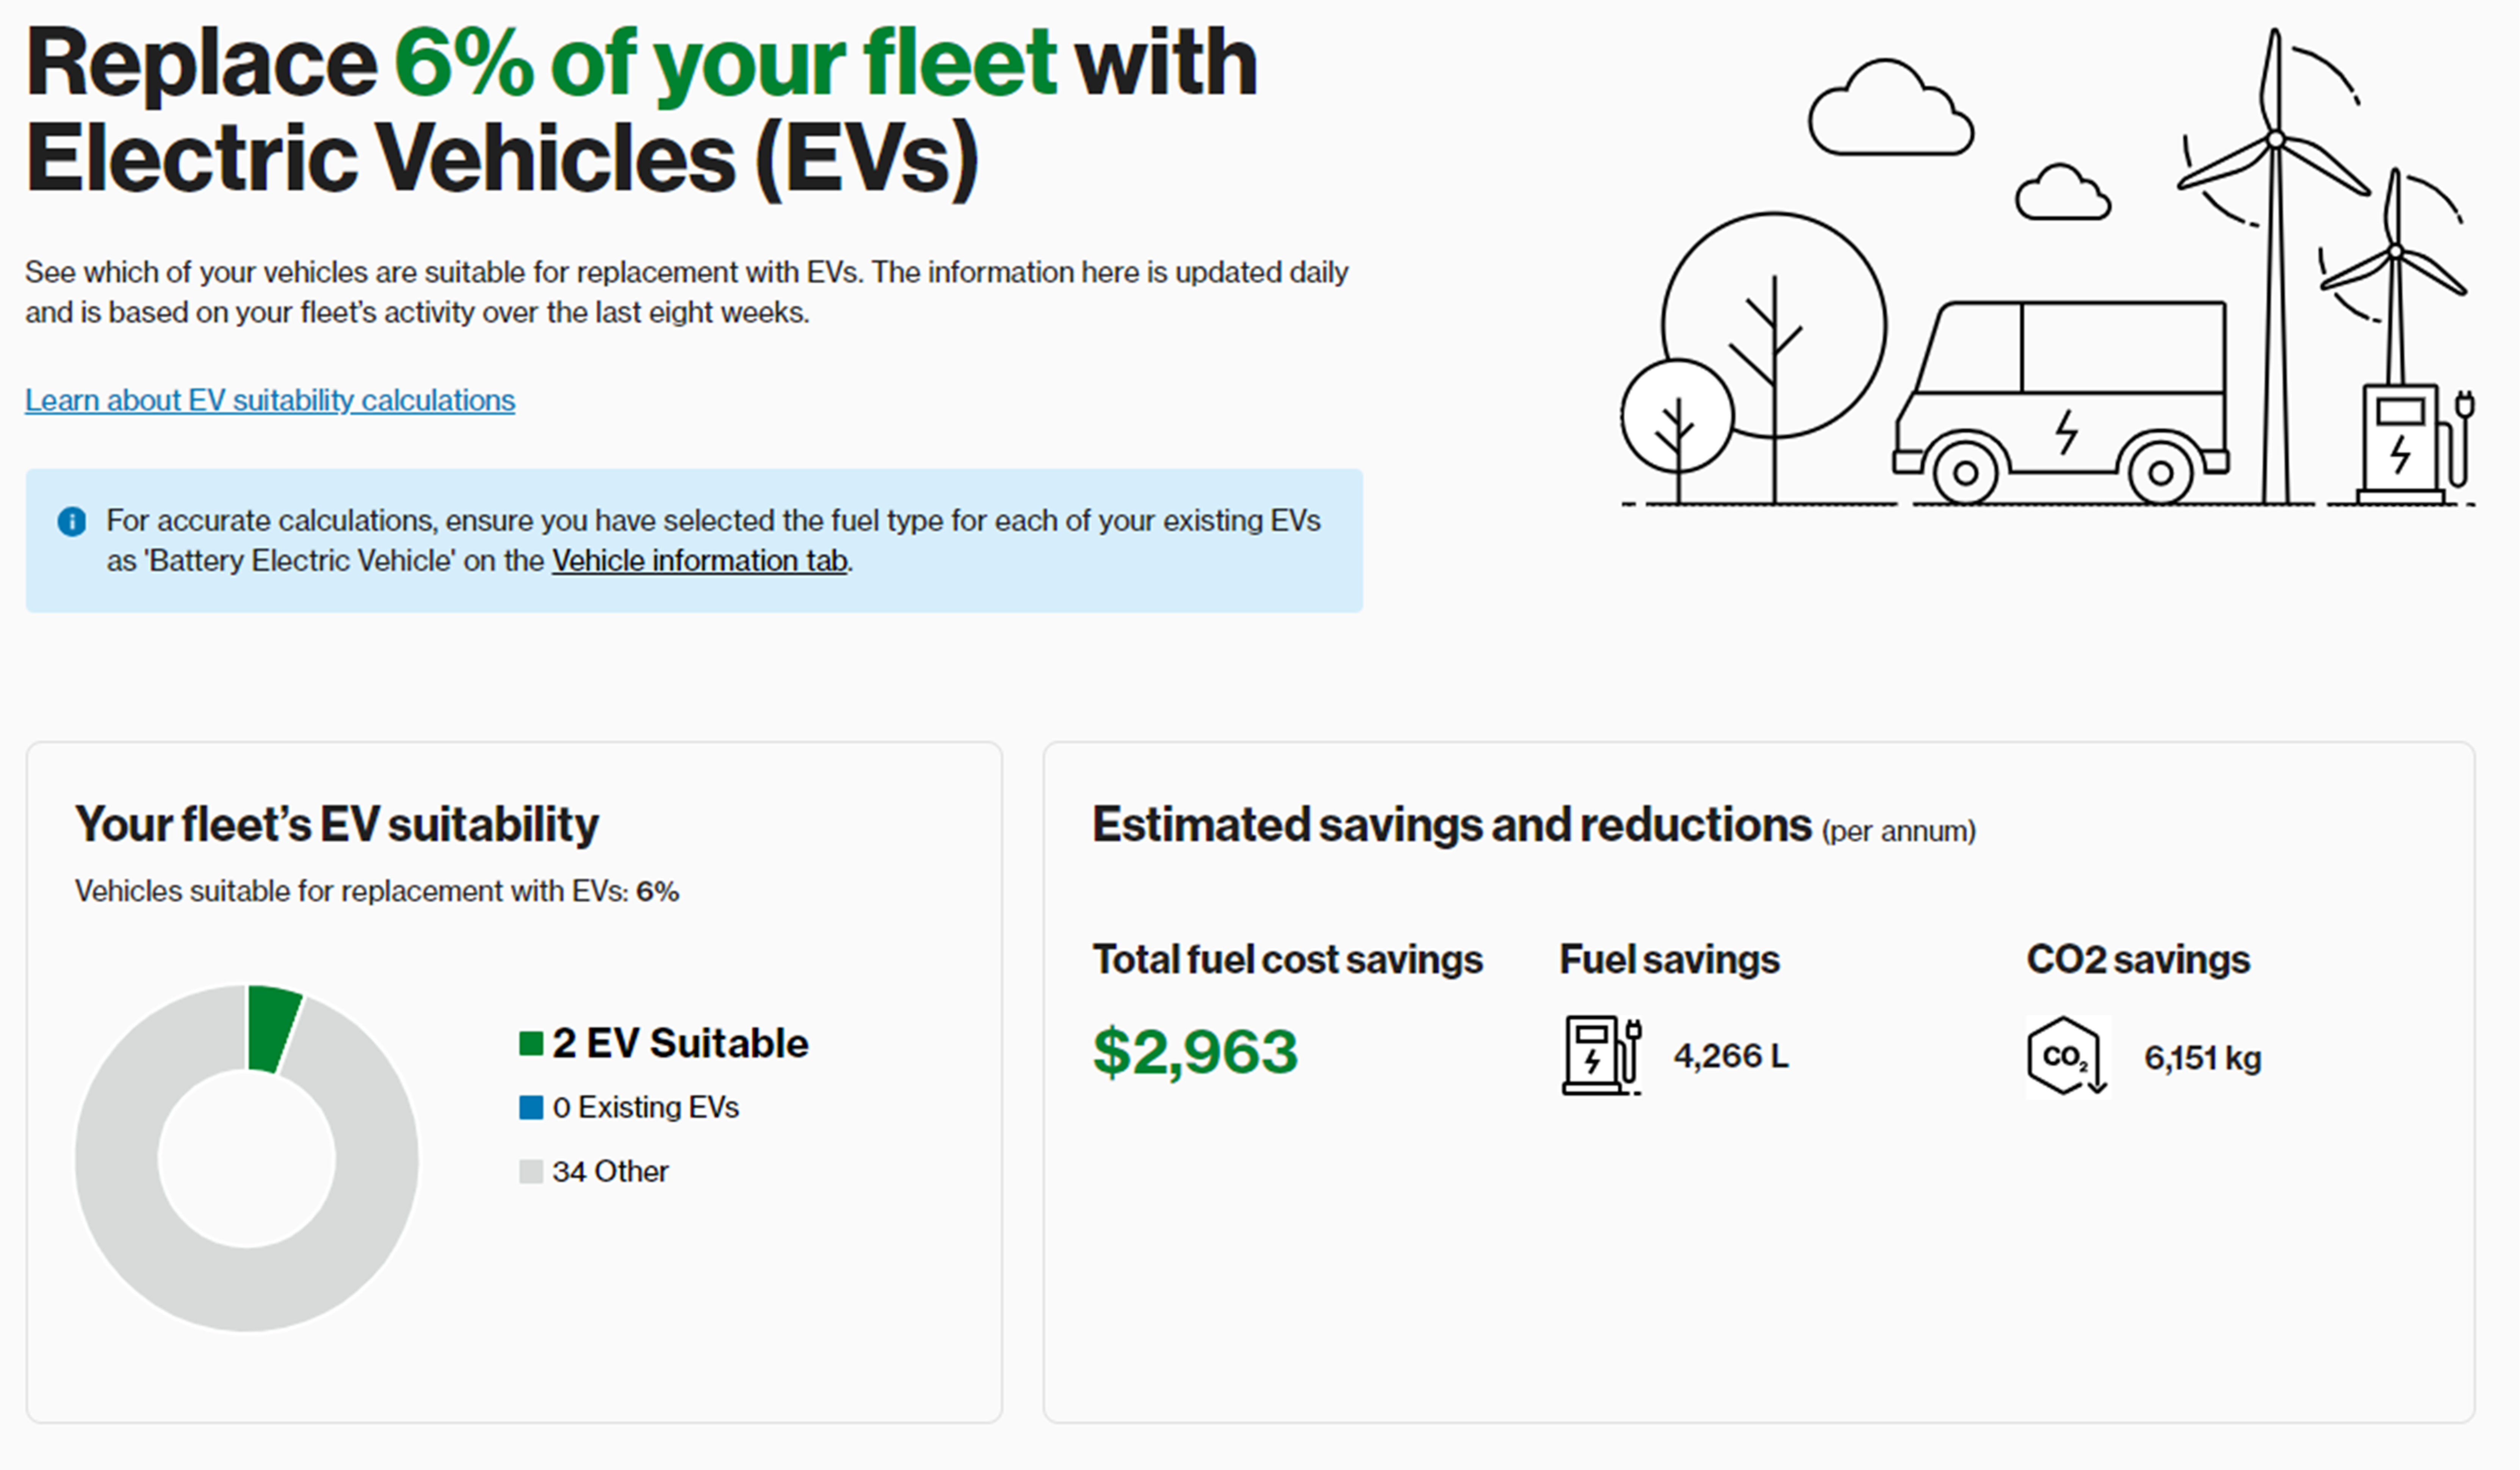Click the 2 EV Suitable legend label
The width and height of the screenshot is (2520, 1470).
[x=680, y=1043]
